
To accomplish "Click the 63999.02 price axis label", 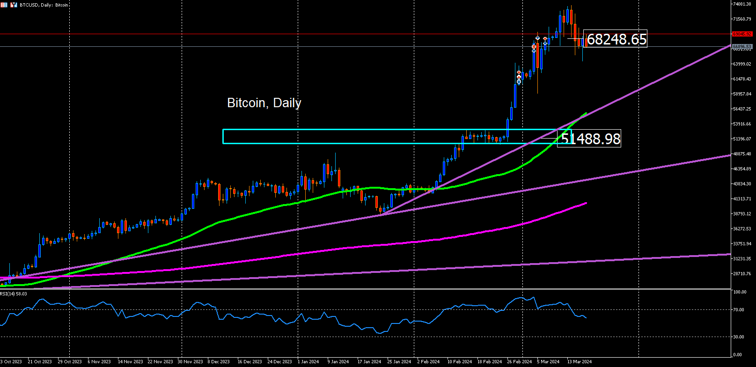I will coord(742,64).
